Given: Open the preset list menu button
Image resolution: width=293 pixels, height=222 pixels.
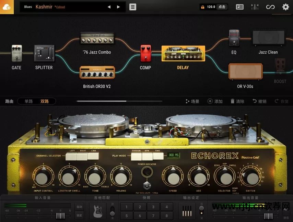Looking at the screenshot, I should point(133,7).
